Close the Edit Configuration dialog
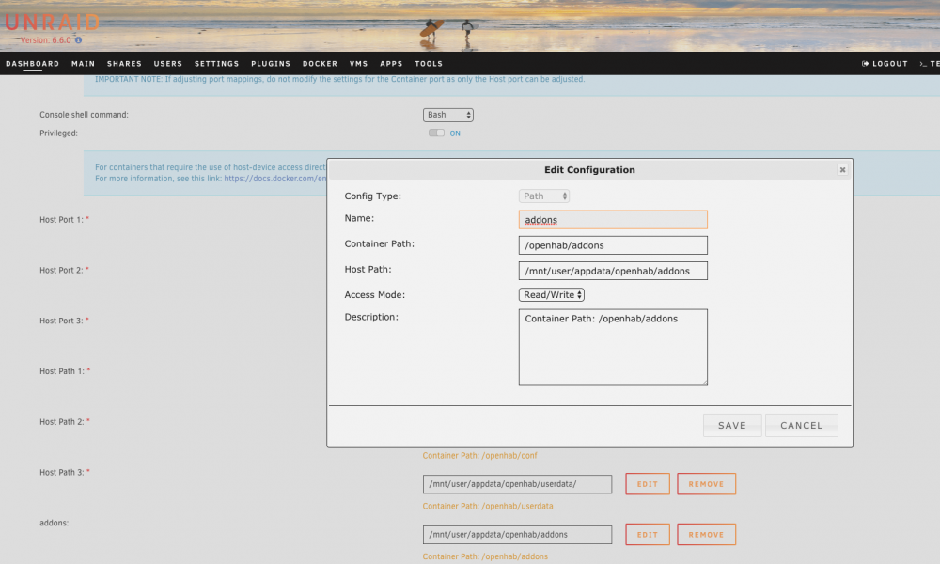 [x=842, y=170]
